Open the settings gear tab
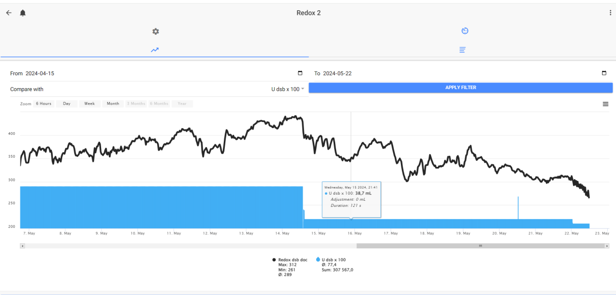Screen dimensions: 616x295 [156, 31]
